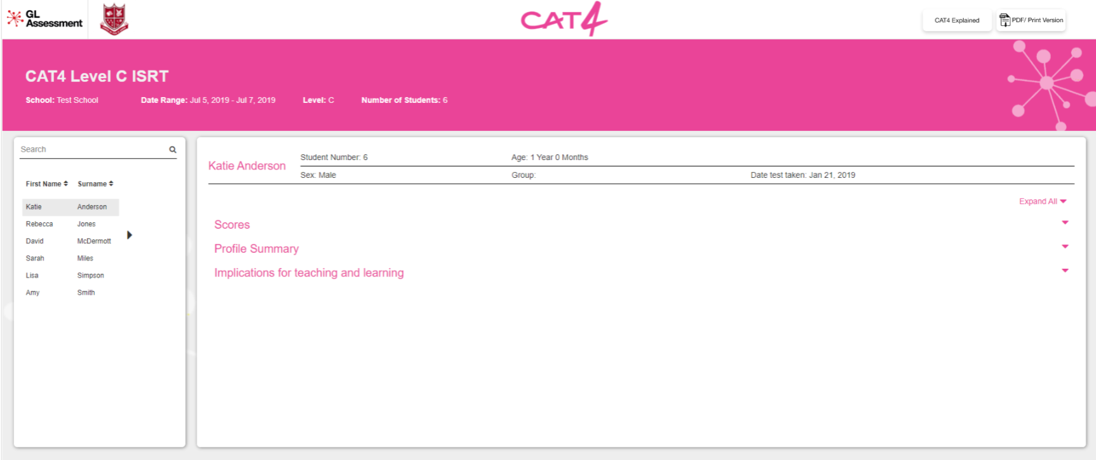This screenshot has height=460, width=1096.
Task: Click 'Sex: Male' text
Action: pyautogui.click(x=318, y=175)
